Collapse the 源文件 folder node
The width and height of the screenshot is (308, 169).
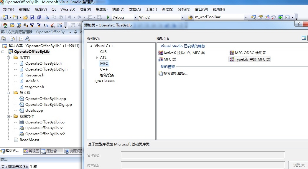click(9, 93)
